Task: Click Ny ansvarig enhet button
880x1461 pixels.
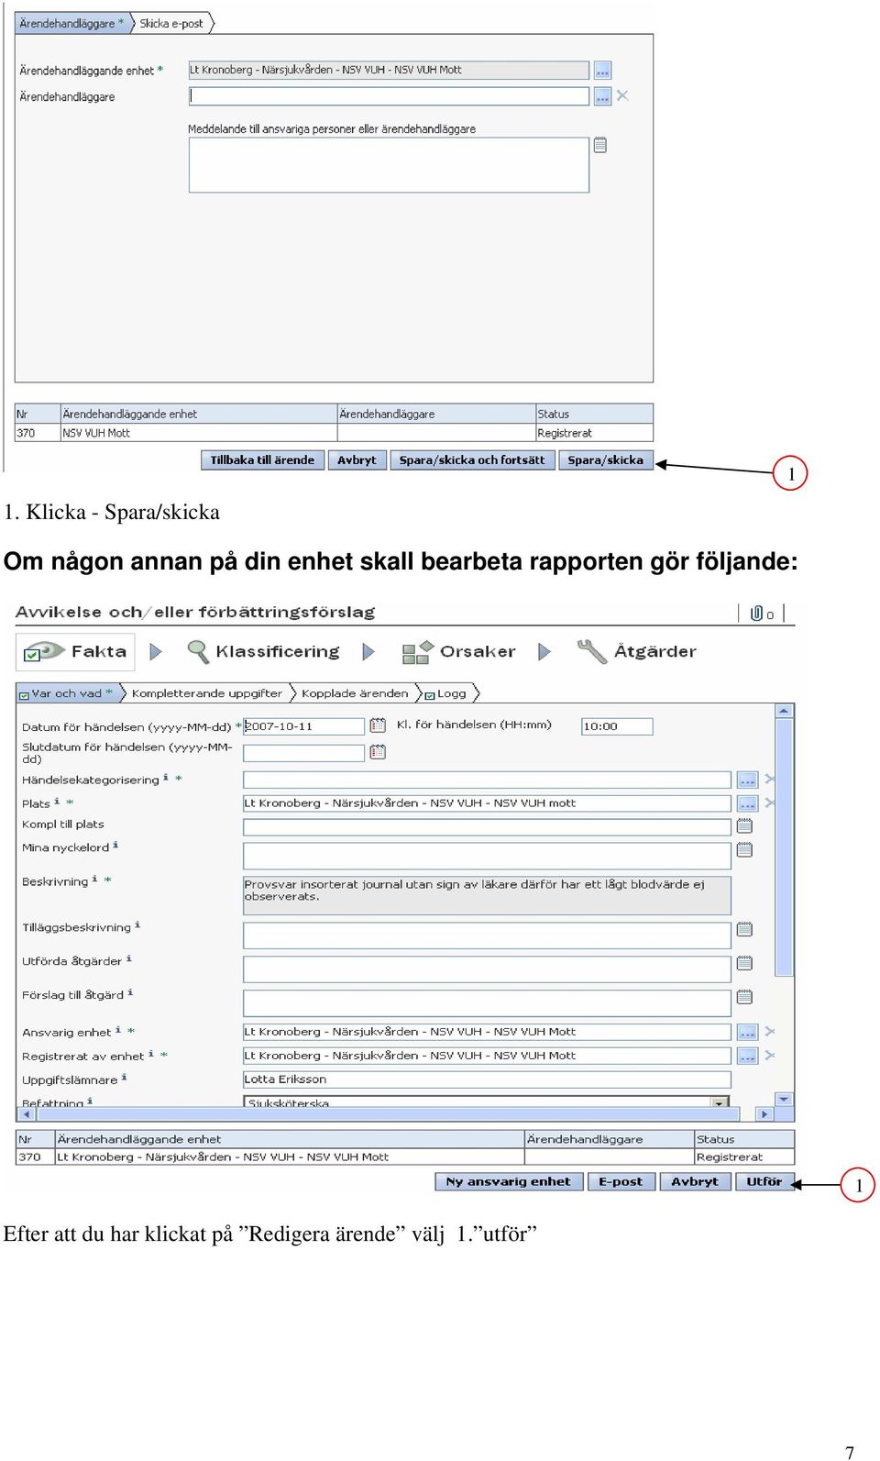Action: click(x=508, y=1181)
